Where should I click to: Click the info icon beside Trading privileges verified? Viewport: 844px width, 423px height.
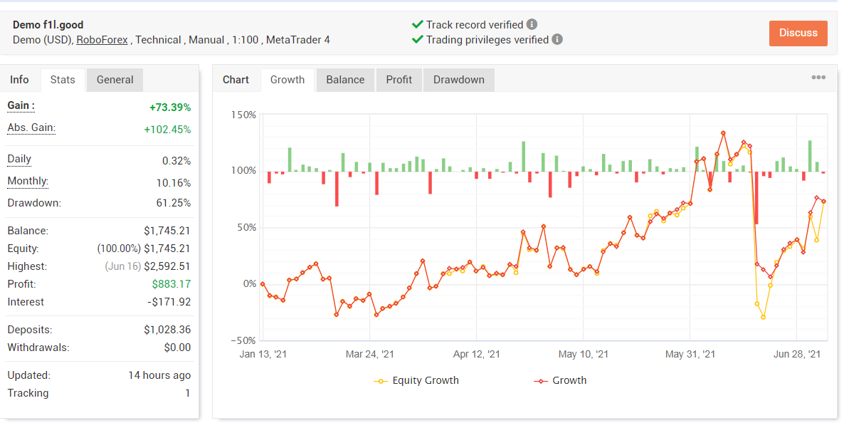pos(558,39)
